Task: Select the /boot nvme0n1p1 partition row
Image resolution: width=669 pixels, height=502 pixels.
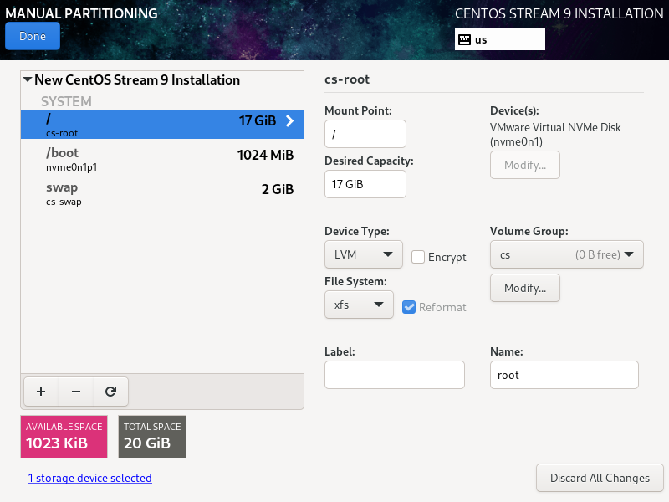Action: [162, 159]
